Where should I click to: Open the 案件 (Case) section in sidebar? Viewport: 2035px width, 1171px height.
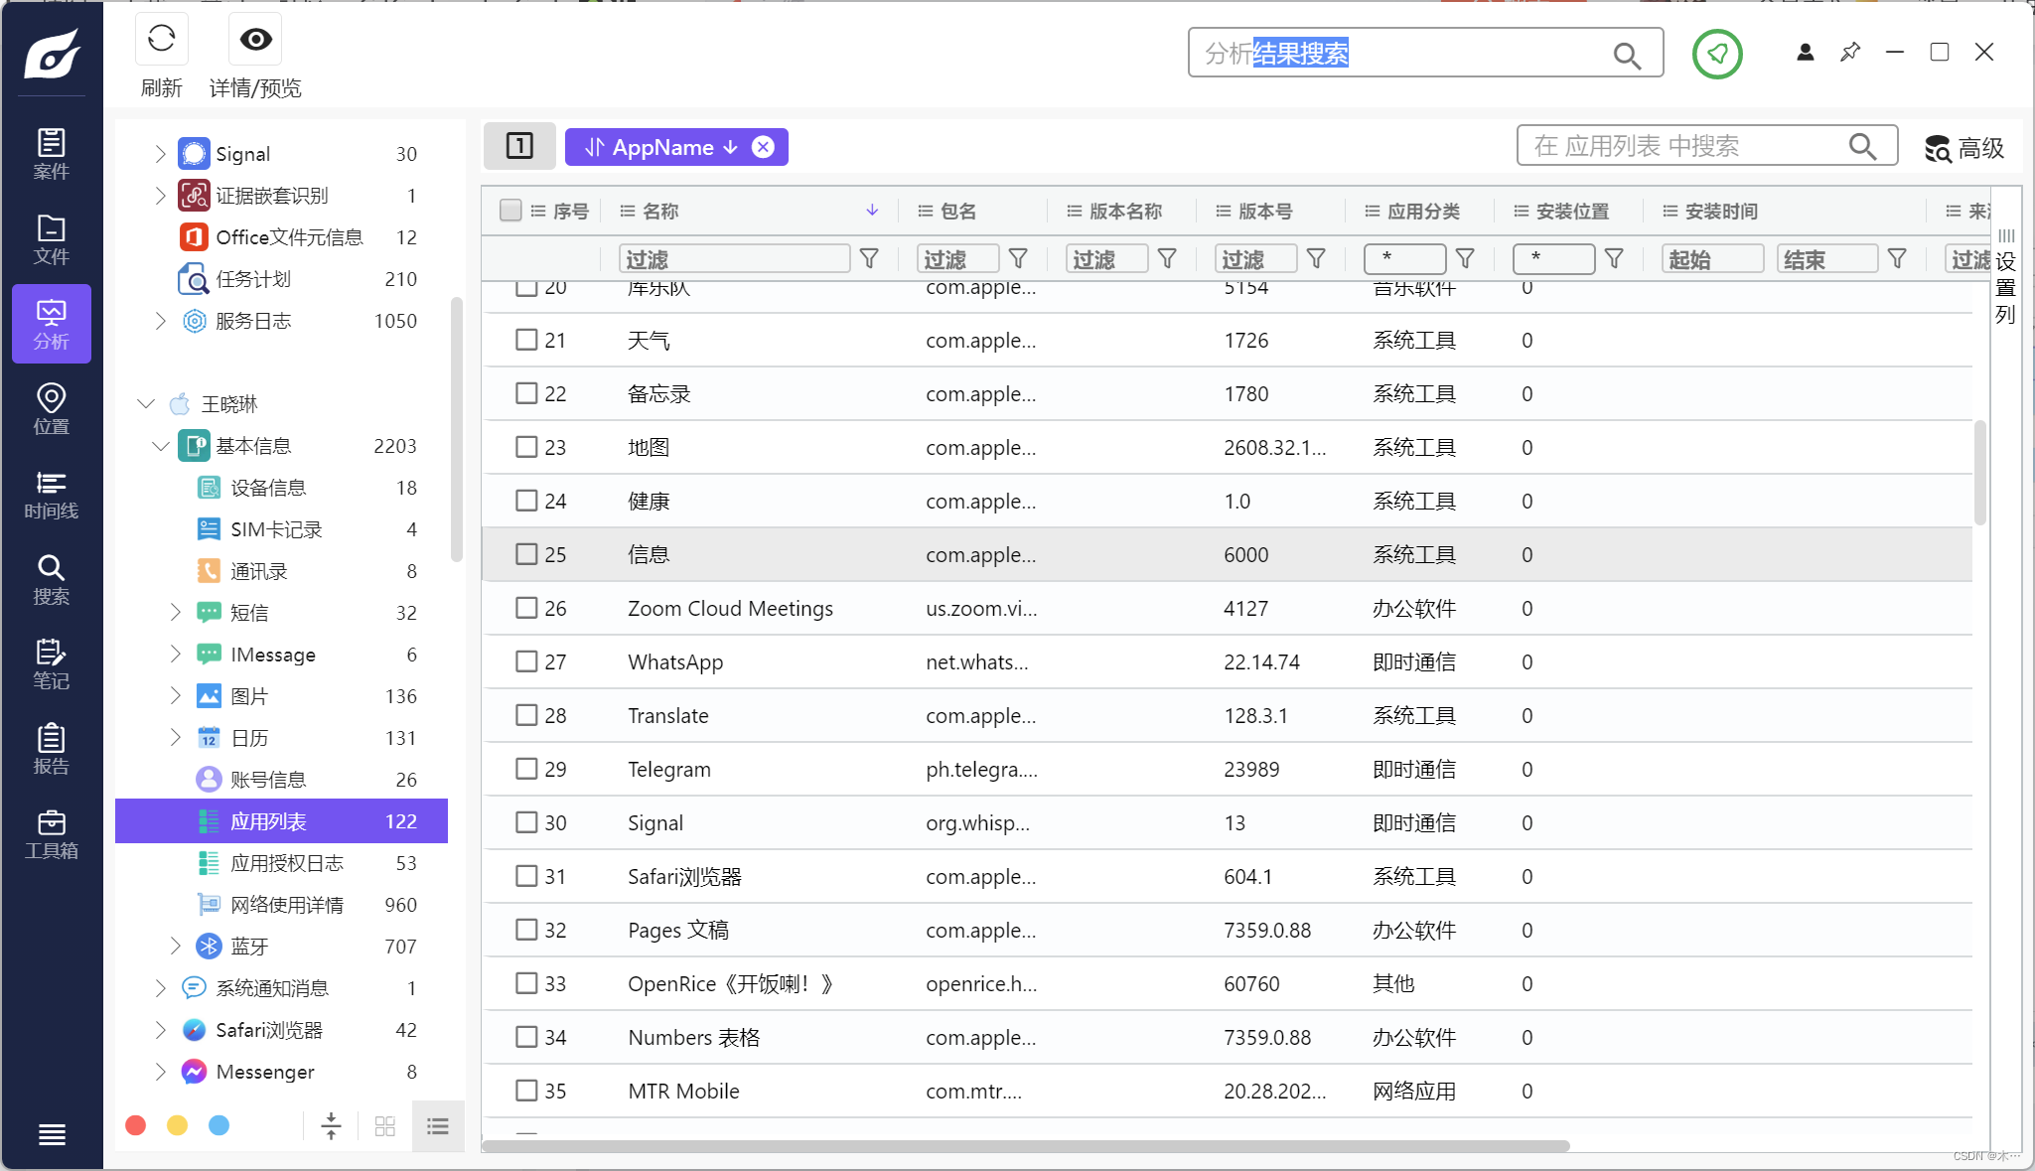point(51,154)
